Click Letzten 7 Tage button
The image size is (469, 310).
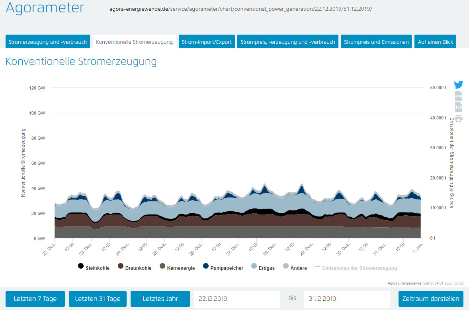35,298
